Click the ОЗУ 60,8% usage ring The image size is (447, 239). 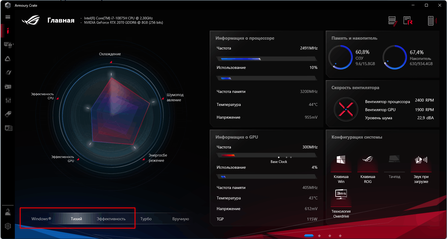point(341,57)
